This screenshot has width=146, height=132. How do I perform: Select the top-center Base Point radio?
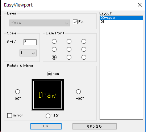[69, 42]
